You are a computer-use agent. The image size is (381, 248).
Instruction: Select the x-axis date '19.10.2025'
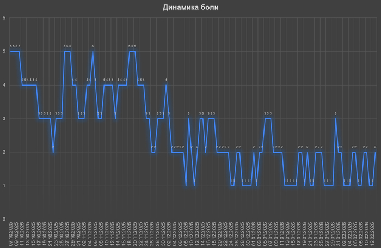click(x=45, y=234)
